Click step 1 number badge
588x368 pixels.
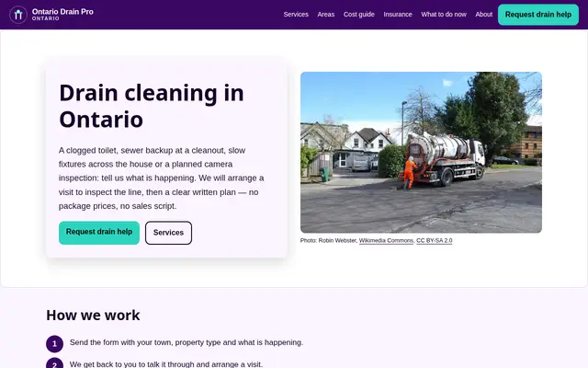coord(54,343)
